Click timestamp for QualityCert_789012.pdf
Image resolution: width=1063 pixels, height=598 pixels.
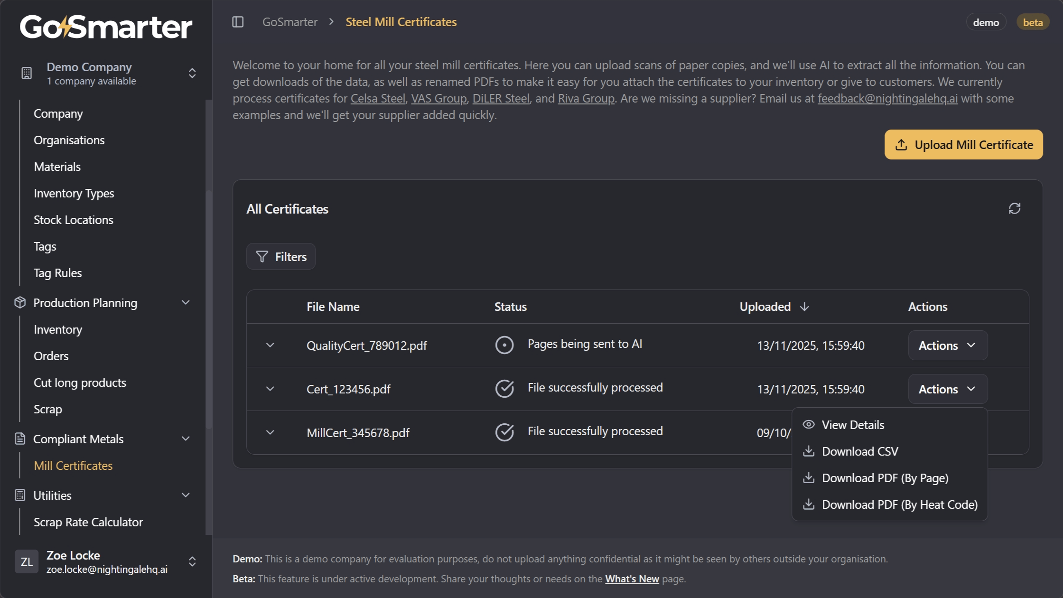811,346
